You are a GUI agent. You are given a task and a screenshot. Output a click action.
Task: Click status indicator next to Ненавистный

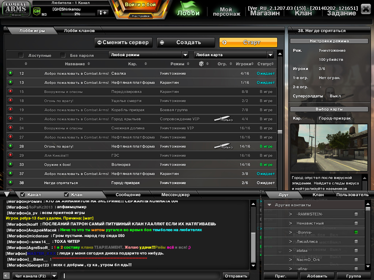(356, 223)
